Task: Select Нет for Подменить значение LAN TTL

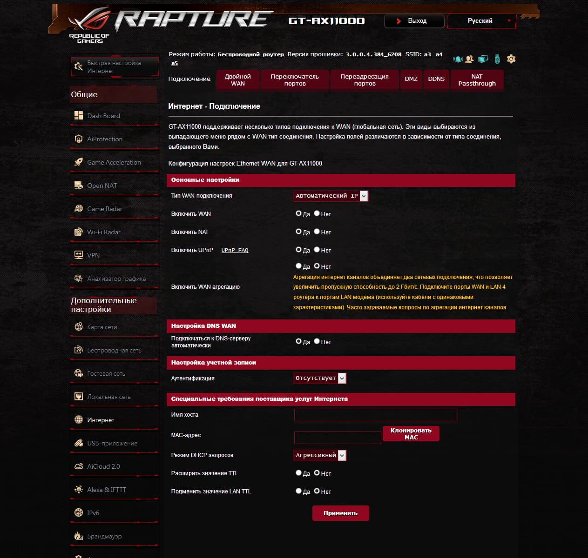Action: (x=317, y=491)
